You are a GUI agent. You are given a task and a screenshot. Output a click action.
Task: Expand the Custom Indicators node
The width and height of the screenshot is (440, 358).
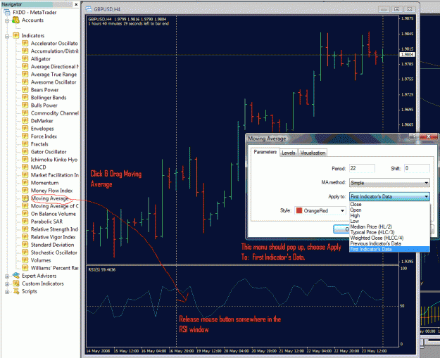pos(7,284)
